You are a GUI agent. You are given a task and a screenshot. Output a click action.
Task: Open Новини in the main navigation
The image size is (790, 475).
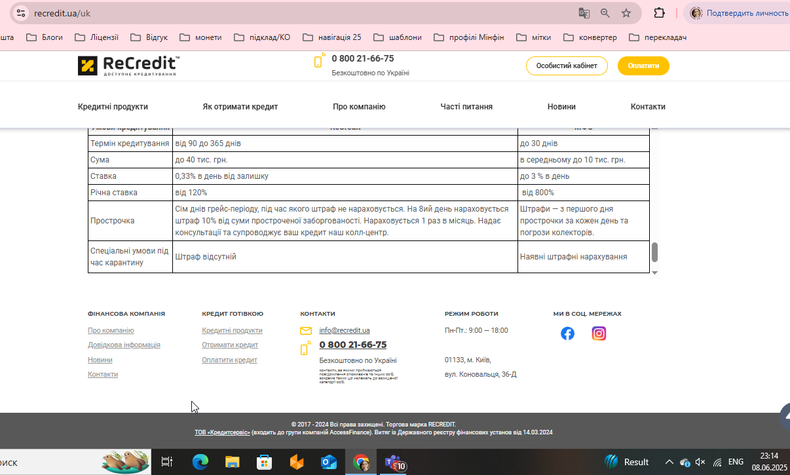tap(561, 107)
